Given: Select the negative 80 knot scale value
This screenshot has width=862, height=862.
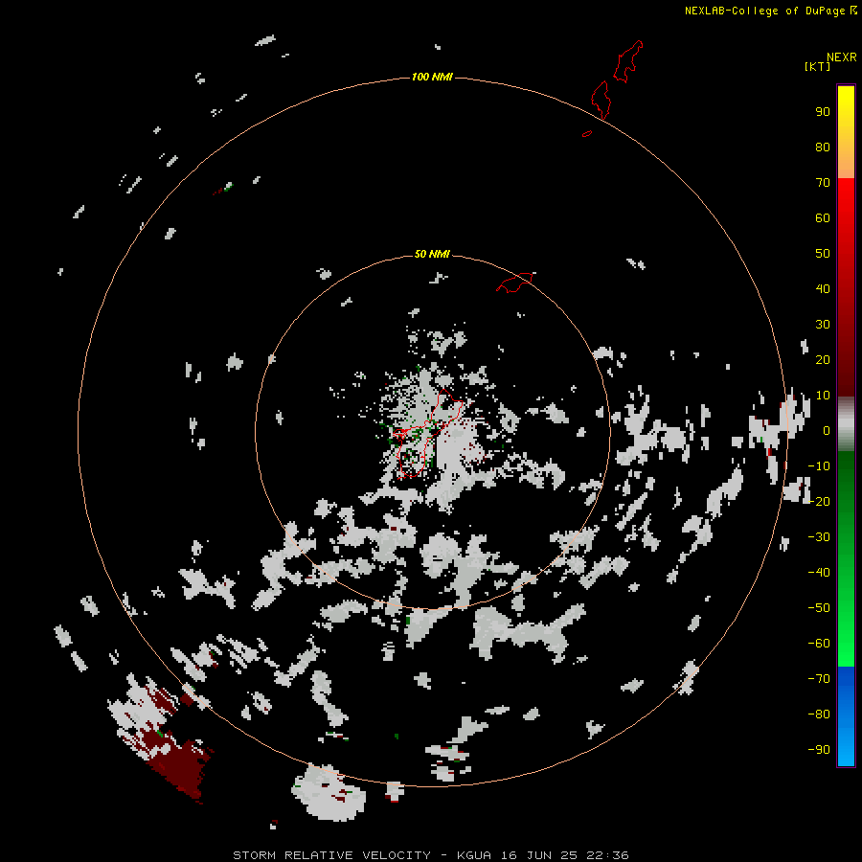Looking at the screenshot, I should click(x=819, y=715).
